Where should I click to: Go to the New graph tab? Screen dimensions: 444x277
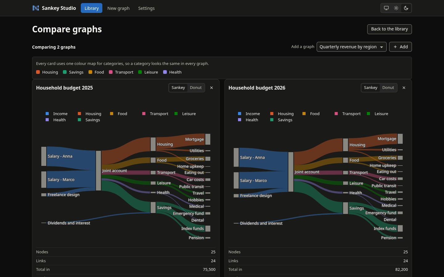click(118, 8)
